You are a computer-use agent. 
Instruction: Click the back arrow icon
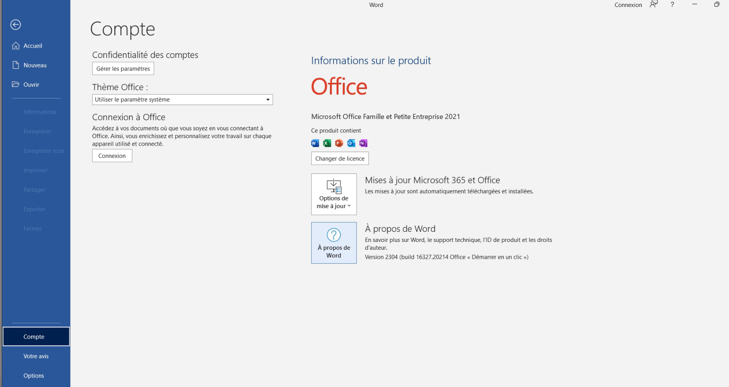(x=16, y=25)
